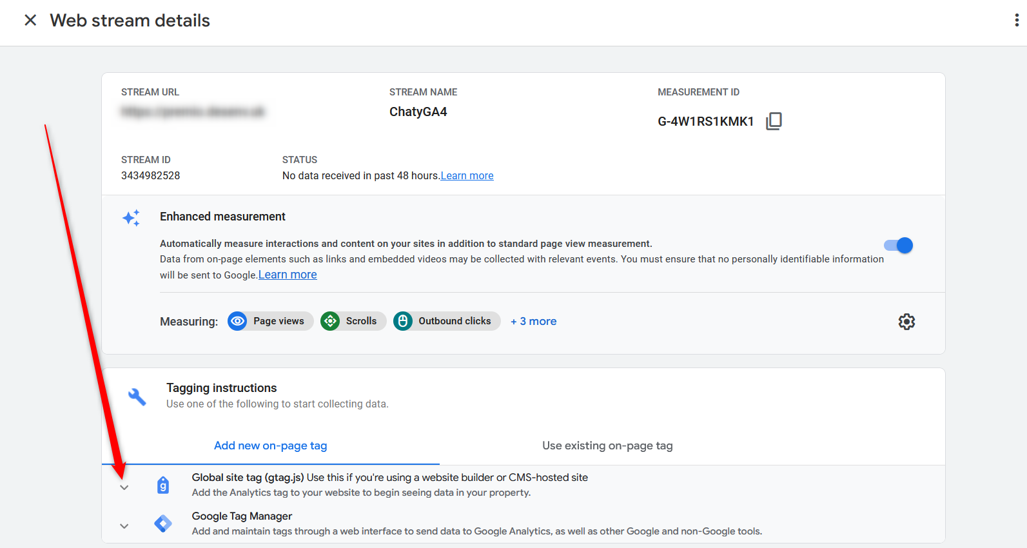Click the stream name ChatyGA4

click(418, 112)
